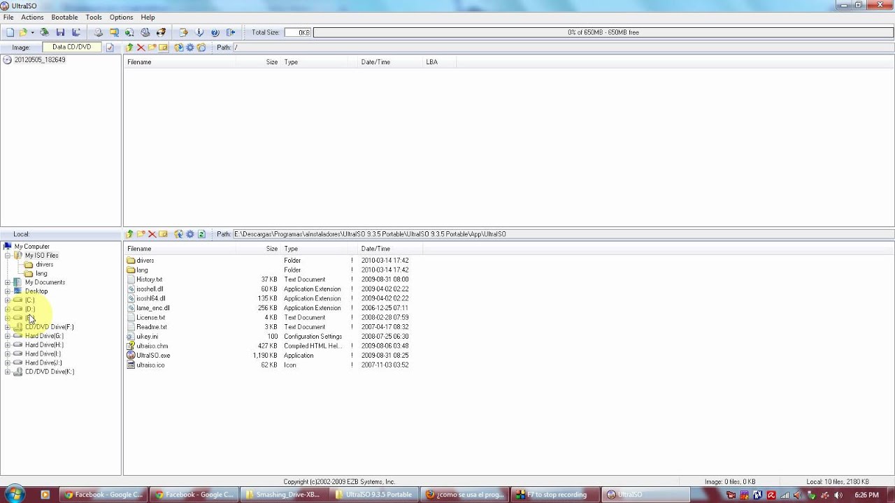Image resolution: width=895 pixels, height=503 pixels.
Task: Click the Burn CD/DVD Image flame icon
Action: coord(162,32)
